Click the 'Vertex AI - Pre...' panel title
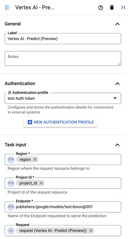This screenshot has width=128, height=239. click(x=35, y=8)
